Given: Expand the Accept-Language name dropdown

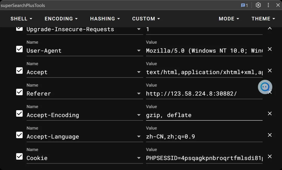Looking at the screenshot, I should pos(139,137).
